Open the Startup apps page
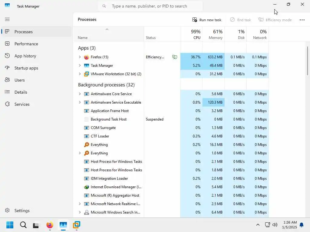The height and width of the screenshot is (232, 310). [36, 68]
